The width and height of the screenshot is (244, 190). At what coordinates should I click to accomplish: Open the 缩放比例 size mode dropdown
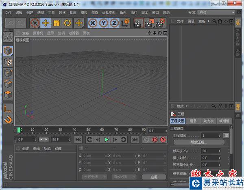point(124,177)
